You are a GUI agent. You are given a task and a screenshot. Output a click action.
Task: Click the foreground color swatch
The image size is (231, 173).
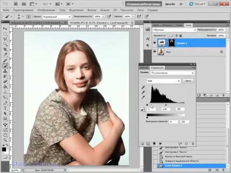click(x=4, y=149)
